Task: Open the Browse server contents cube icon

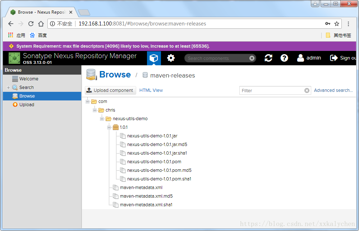Action: coord(154,58)
